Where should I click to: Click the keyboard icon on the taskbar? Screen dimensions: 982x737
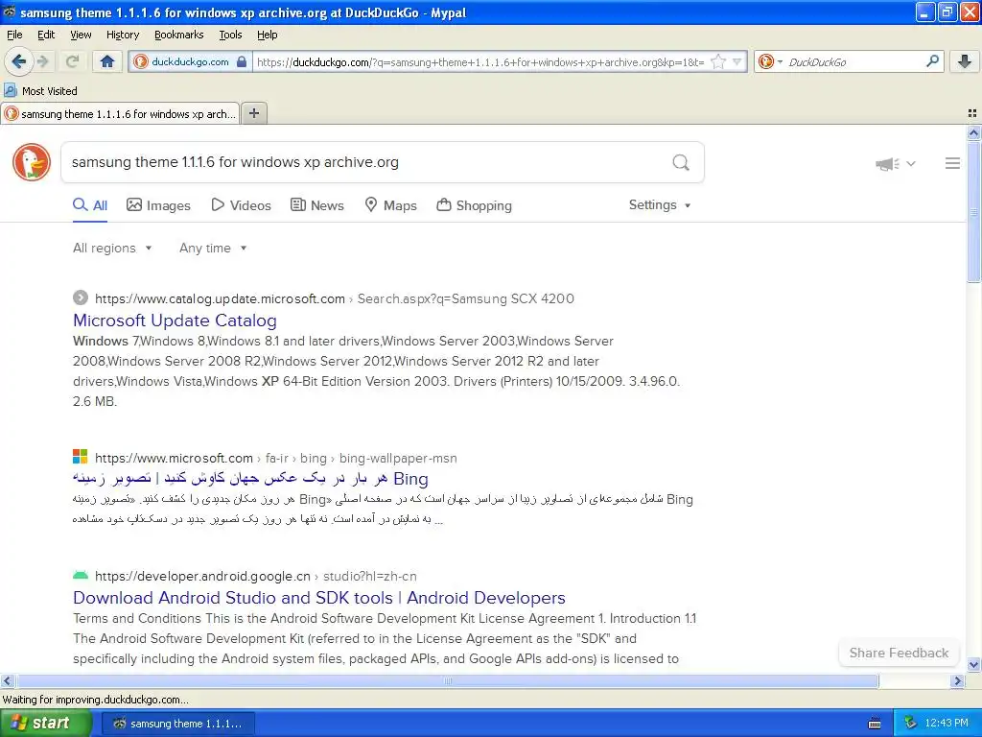pos(875,724)
